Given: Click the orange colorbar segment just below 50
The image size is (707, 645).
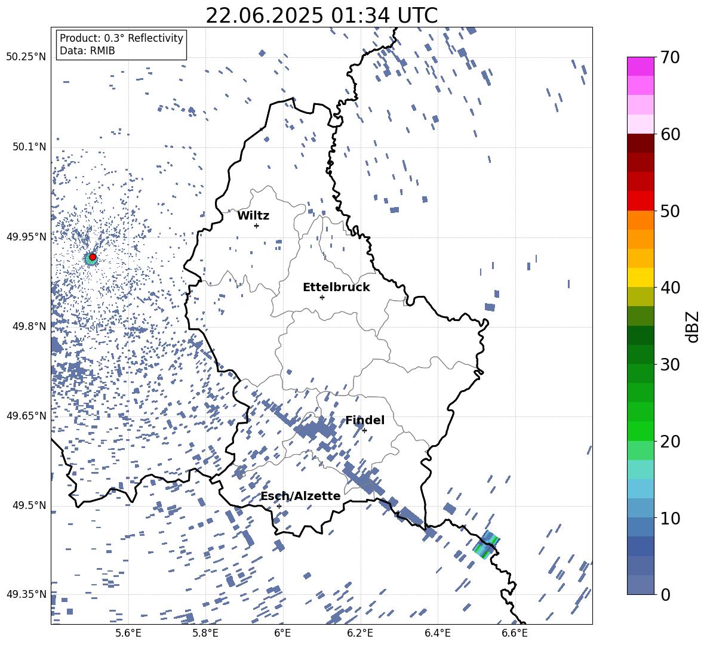Looking at the screenshot, I should point(640,220).
